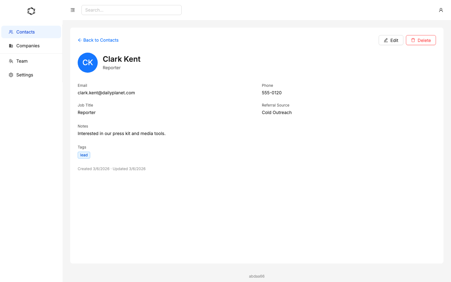Click the Reporter job title value
Screen dimensions: 451x282
[x=86, y=112]
